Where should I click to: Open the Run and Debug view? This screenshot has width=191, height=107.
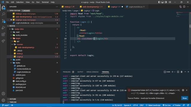tap(3, 28)
